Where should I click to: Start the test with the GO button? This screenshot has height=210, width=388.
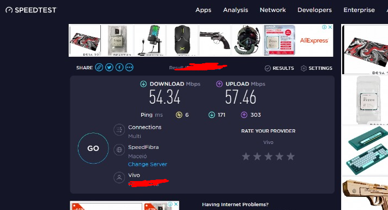click(93, 148)
